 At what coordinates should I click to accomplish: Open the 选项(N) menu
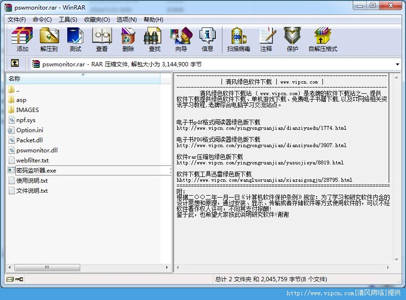tap(127, 19)
